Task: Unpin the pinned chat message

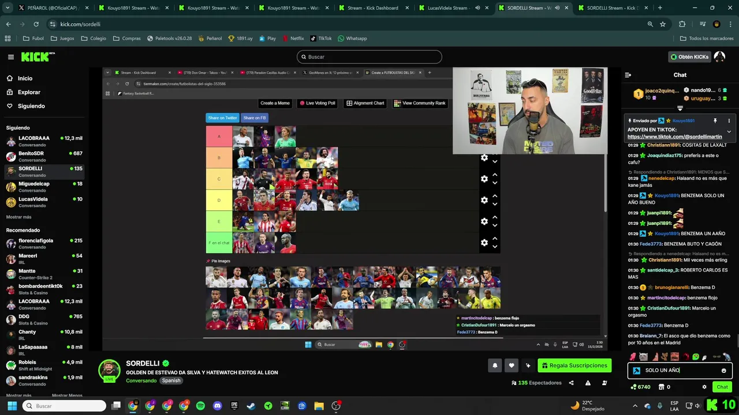Action: 715,120
